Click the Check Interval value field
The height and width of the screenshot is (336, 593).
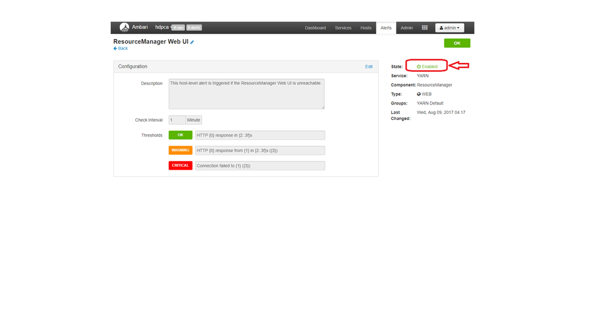[177, 120]
